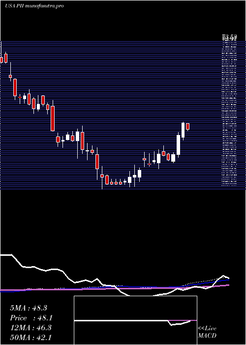Select the 50MA : 42.1 reading
246x345 pixels.
(31, 337)
